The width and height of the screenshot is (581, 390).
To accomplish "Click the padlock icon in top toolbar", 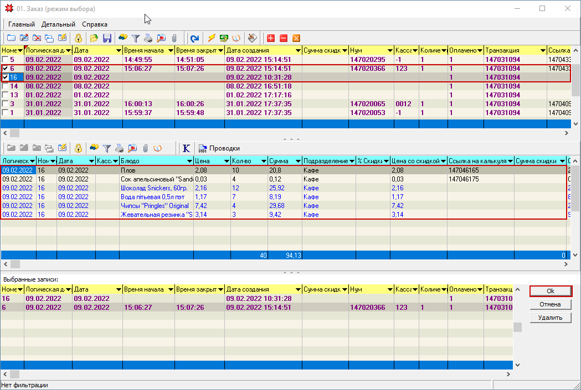I will pyautogui.click(x=79, y=38).
